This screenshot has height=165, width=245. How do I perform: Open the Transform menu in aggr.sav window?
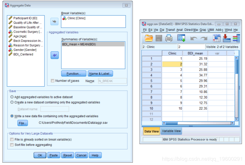coord(170,30)
